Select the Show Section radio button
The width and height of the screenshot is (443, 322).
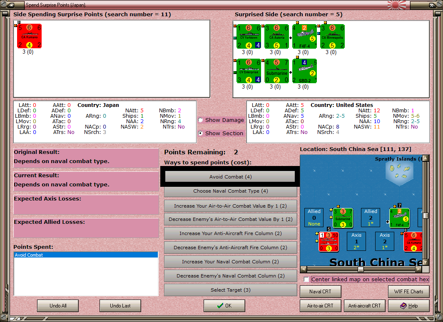[x=201, y=133]
